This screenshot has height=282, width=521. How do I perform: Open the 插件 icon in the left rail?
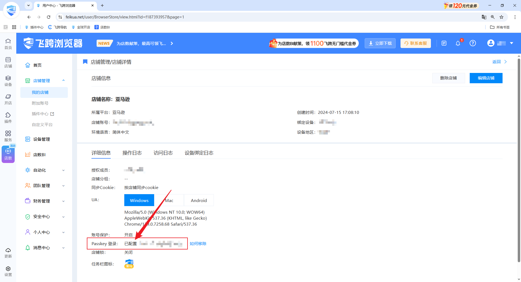[x=8, y=118]
